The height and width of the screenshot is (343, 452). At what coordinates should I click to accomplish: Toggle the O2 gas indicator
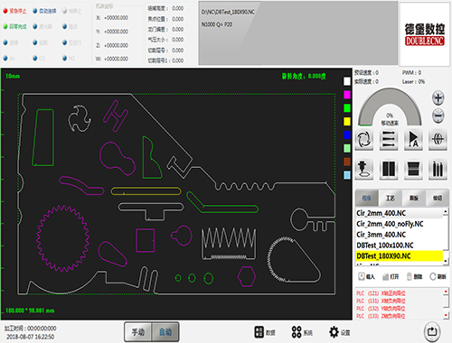point(39,58)
